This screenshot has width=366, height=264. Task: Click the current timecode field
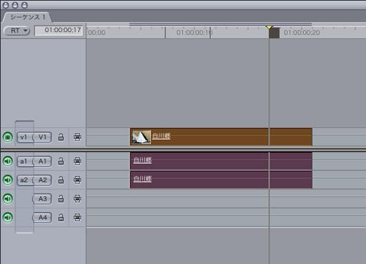59,31
